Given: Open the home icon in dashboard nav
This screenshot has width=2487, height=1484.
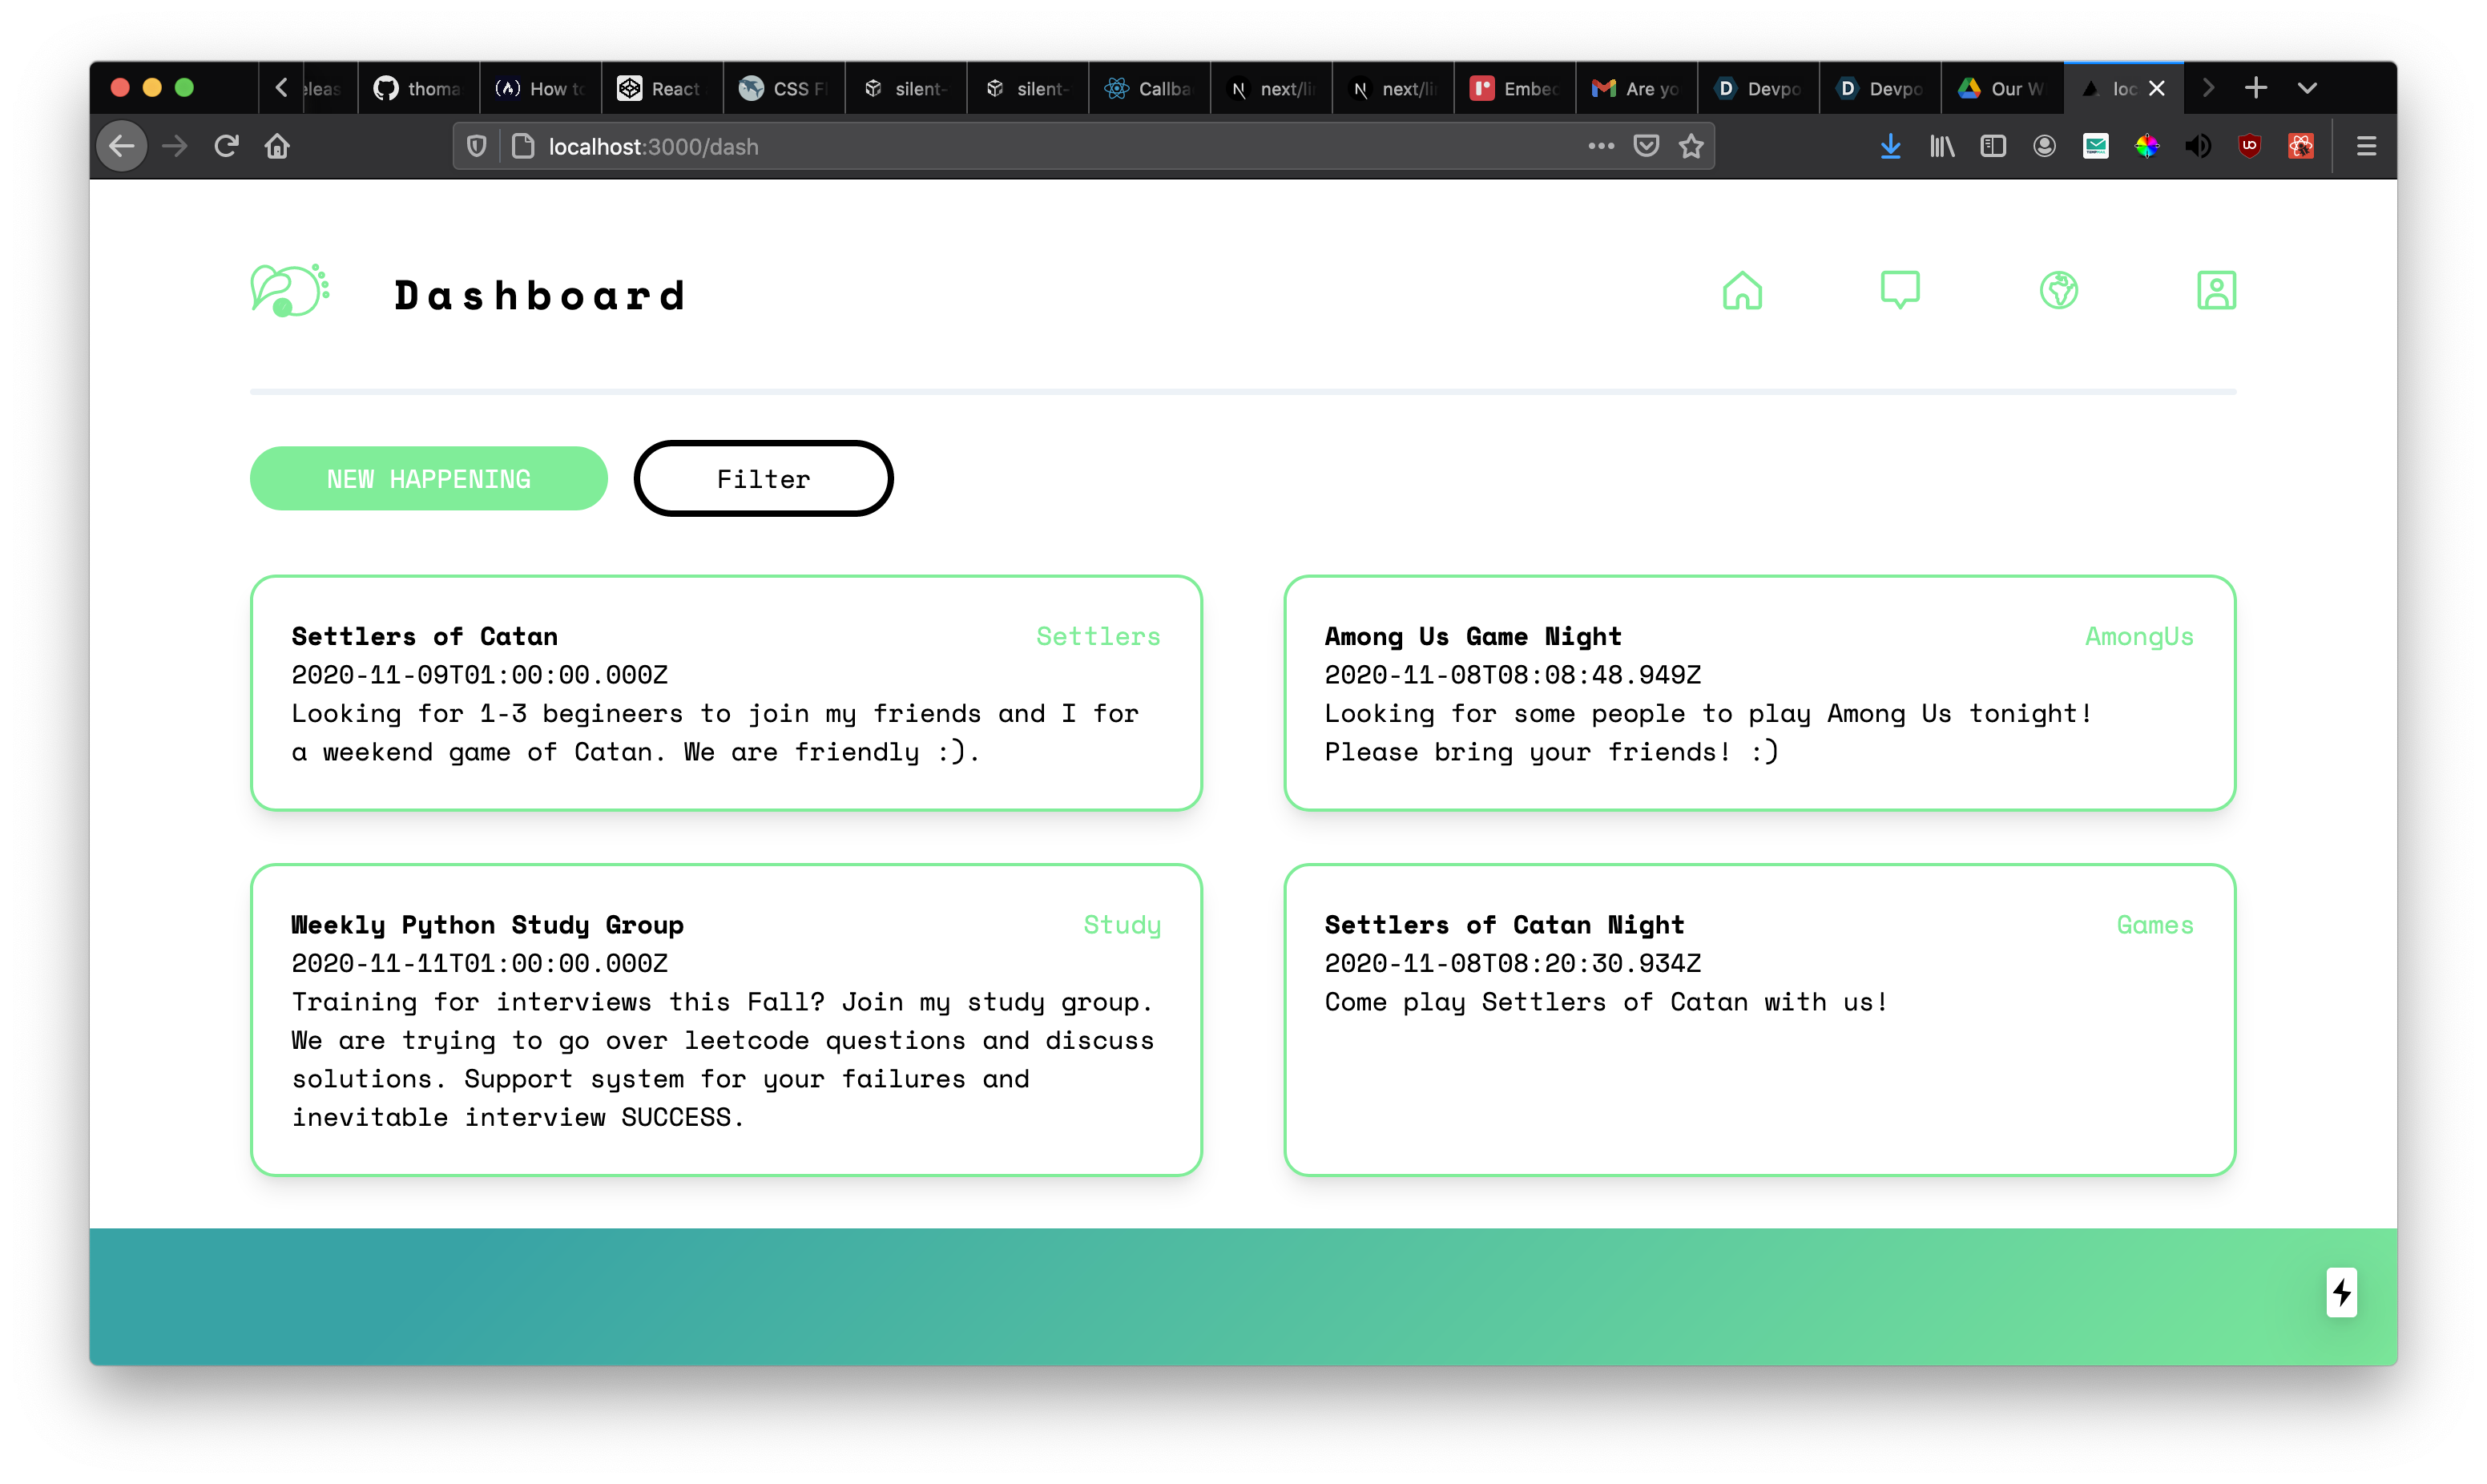Looking at the screenshot, I should pos(1741,290).
